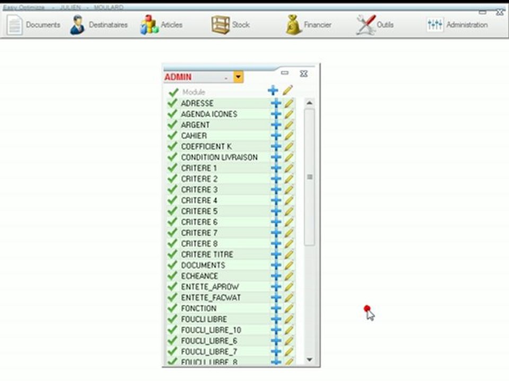Image resolution: width=509 pixels, height=381 pixels.
Task: Click pencil icon on CAHIER row
Action: click(x=288, y=136)
